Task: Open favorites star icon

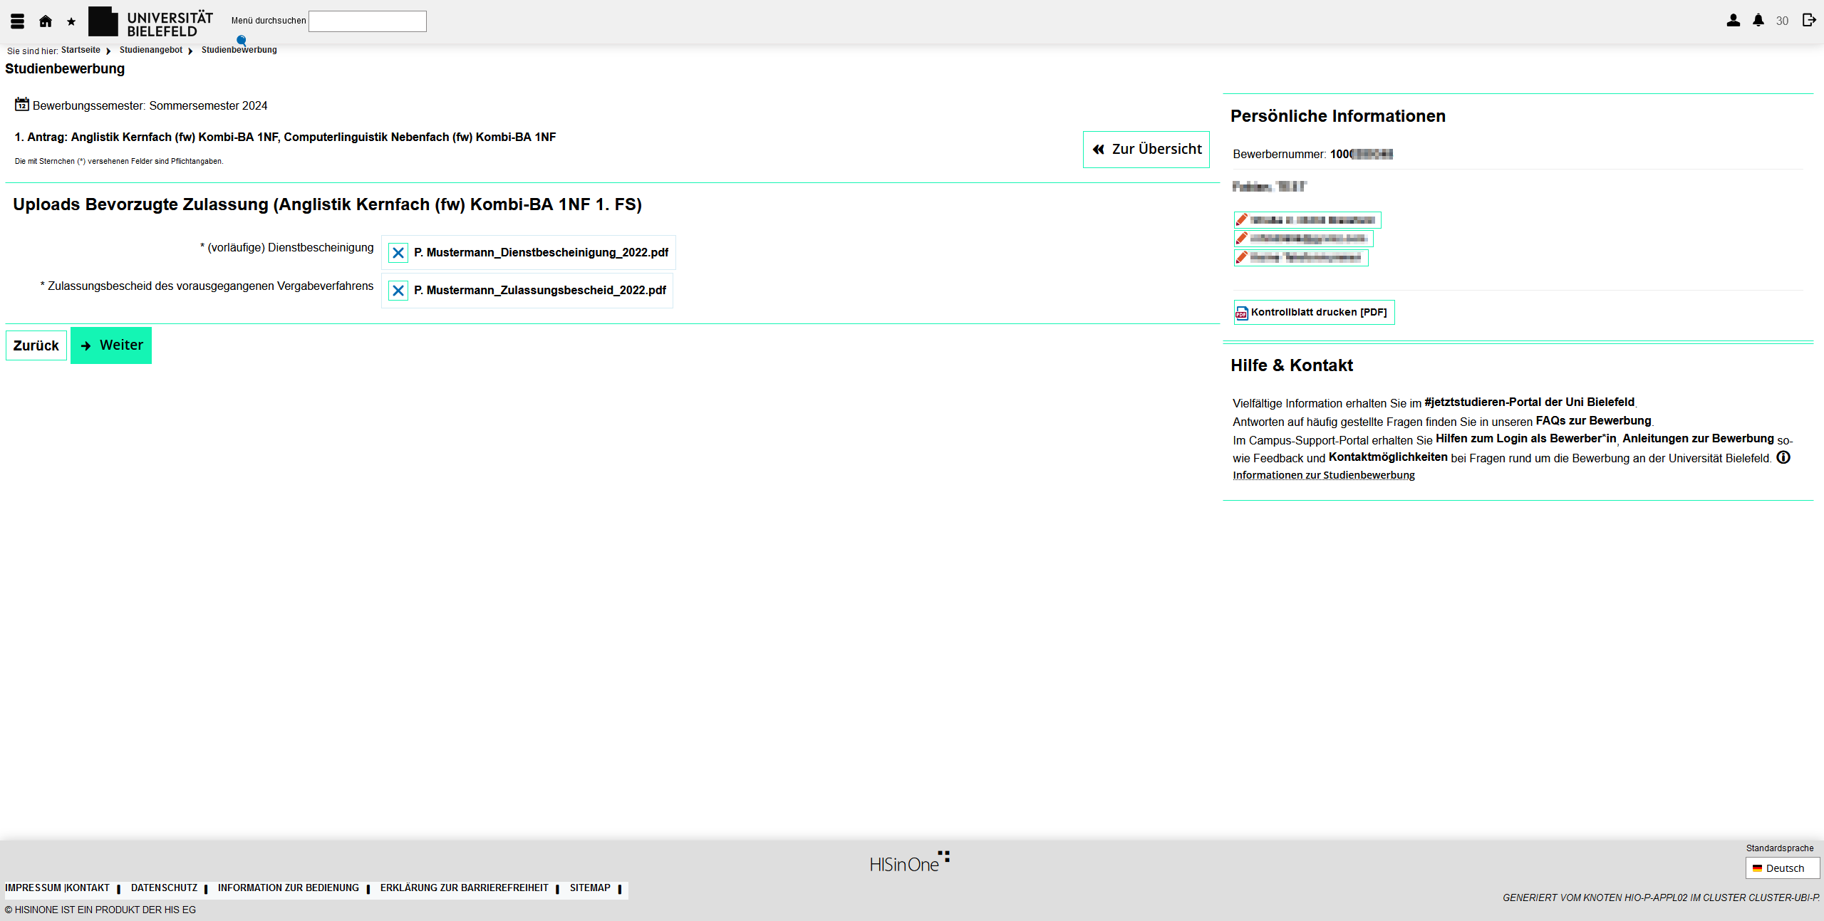Action: tap(71, 22)
